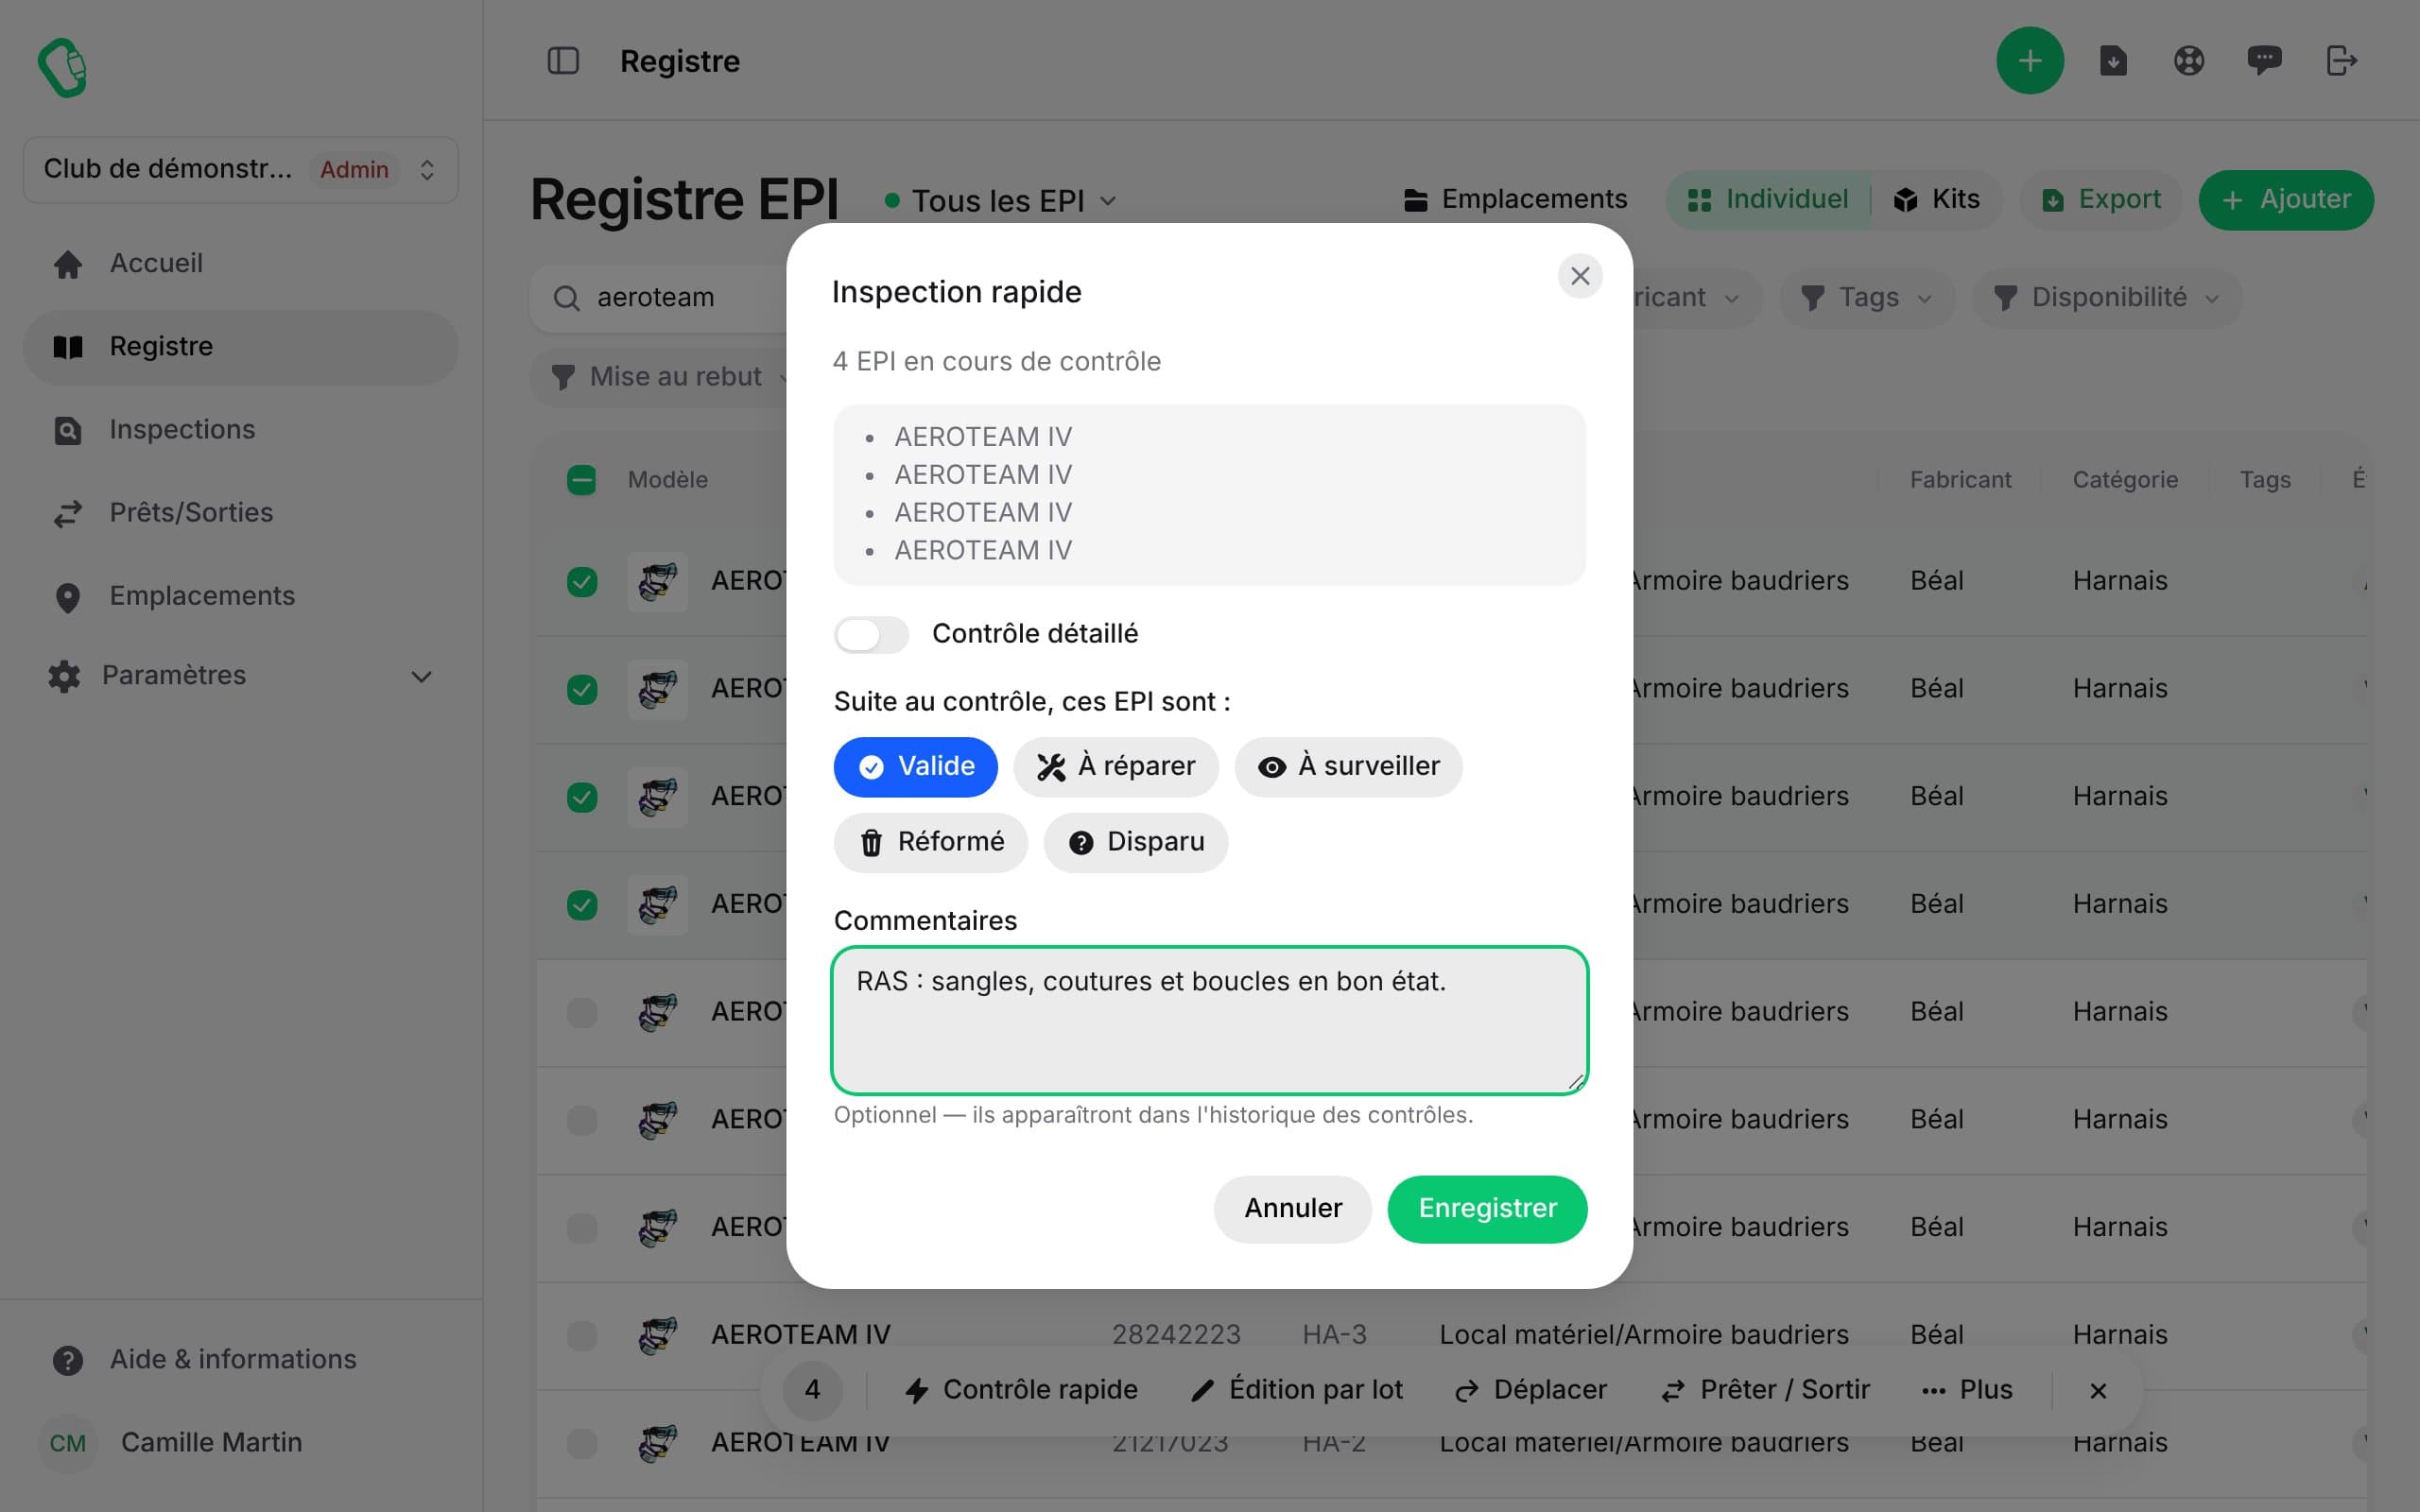This screenshot has height=1512, width=2420.
Task: Select the Réformé status
Action: (930, 843)
